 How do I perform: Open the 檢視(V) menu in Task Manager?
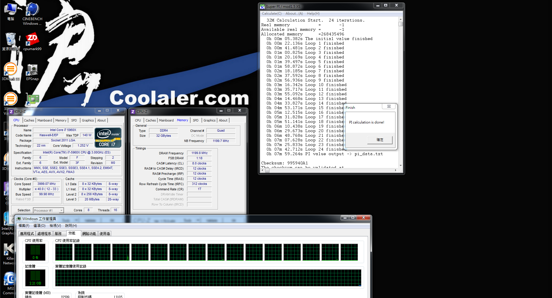point(55,226)
